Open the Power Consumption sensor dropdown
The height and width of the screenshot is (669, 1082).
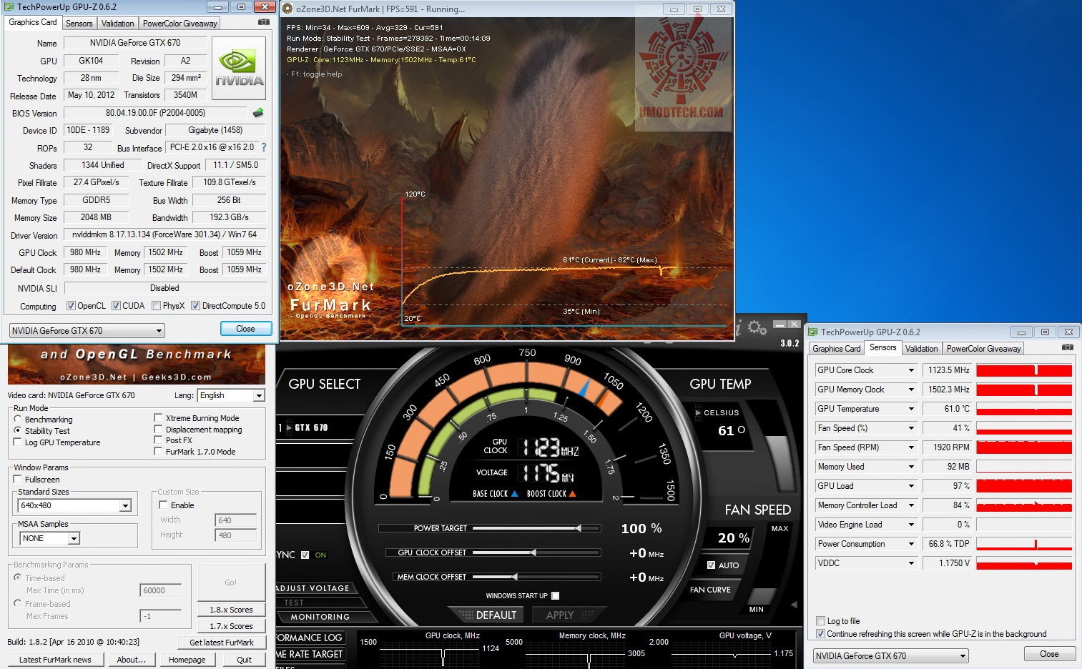click(x=911, y=544)
